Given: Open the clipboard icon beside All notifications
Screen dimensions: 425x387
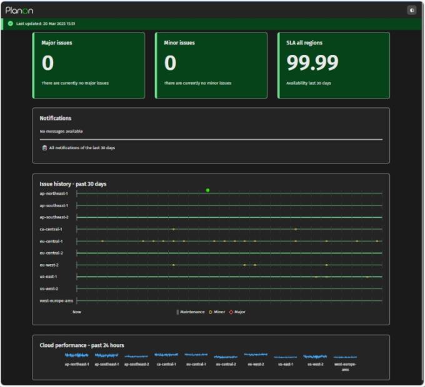Looking at the screenshot, I should coord(44,148).
